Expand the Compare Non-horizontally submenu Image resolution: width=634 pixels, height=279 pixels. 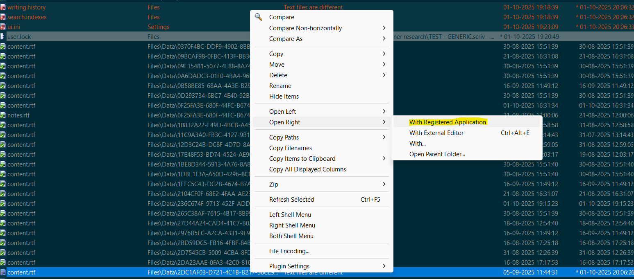click(384, 28)
